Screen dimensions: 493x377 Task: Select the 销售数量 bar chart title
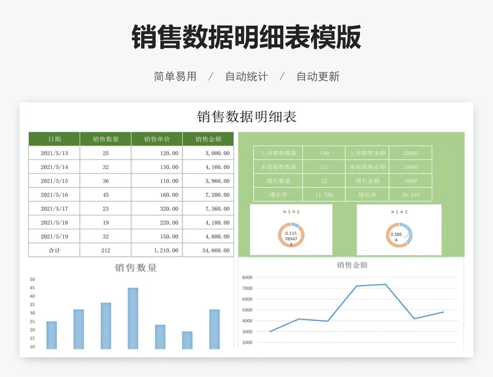pyautogui.click(x=136, y=268)
